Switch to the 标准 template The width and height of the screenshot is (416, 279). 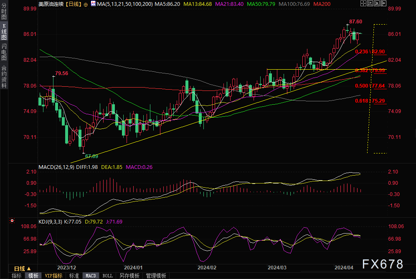(74, 276)
